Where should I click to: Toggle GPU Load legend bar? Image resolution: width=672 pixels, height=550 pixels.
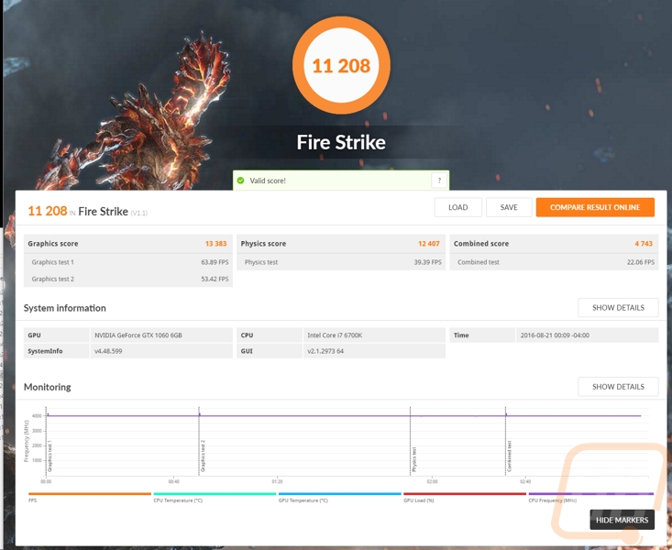pyautogui.click(x=465, y=494)
